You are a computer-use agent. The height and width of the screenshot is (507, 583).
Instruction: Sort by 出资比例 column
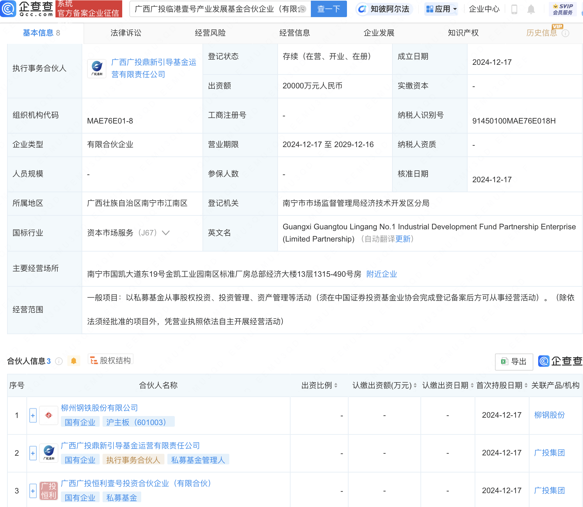coord(336,385)
